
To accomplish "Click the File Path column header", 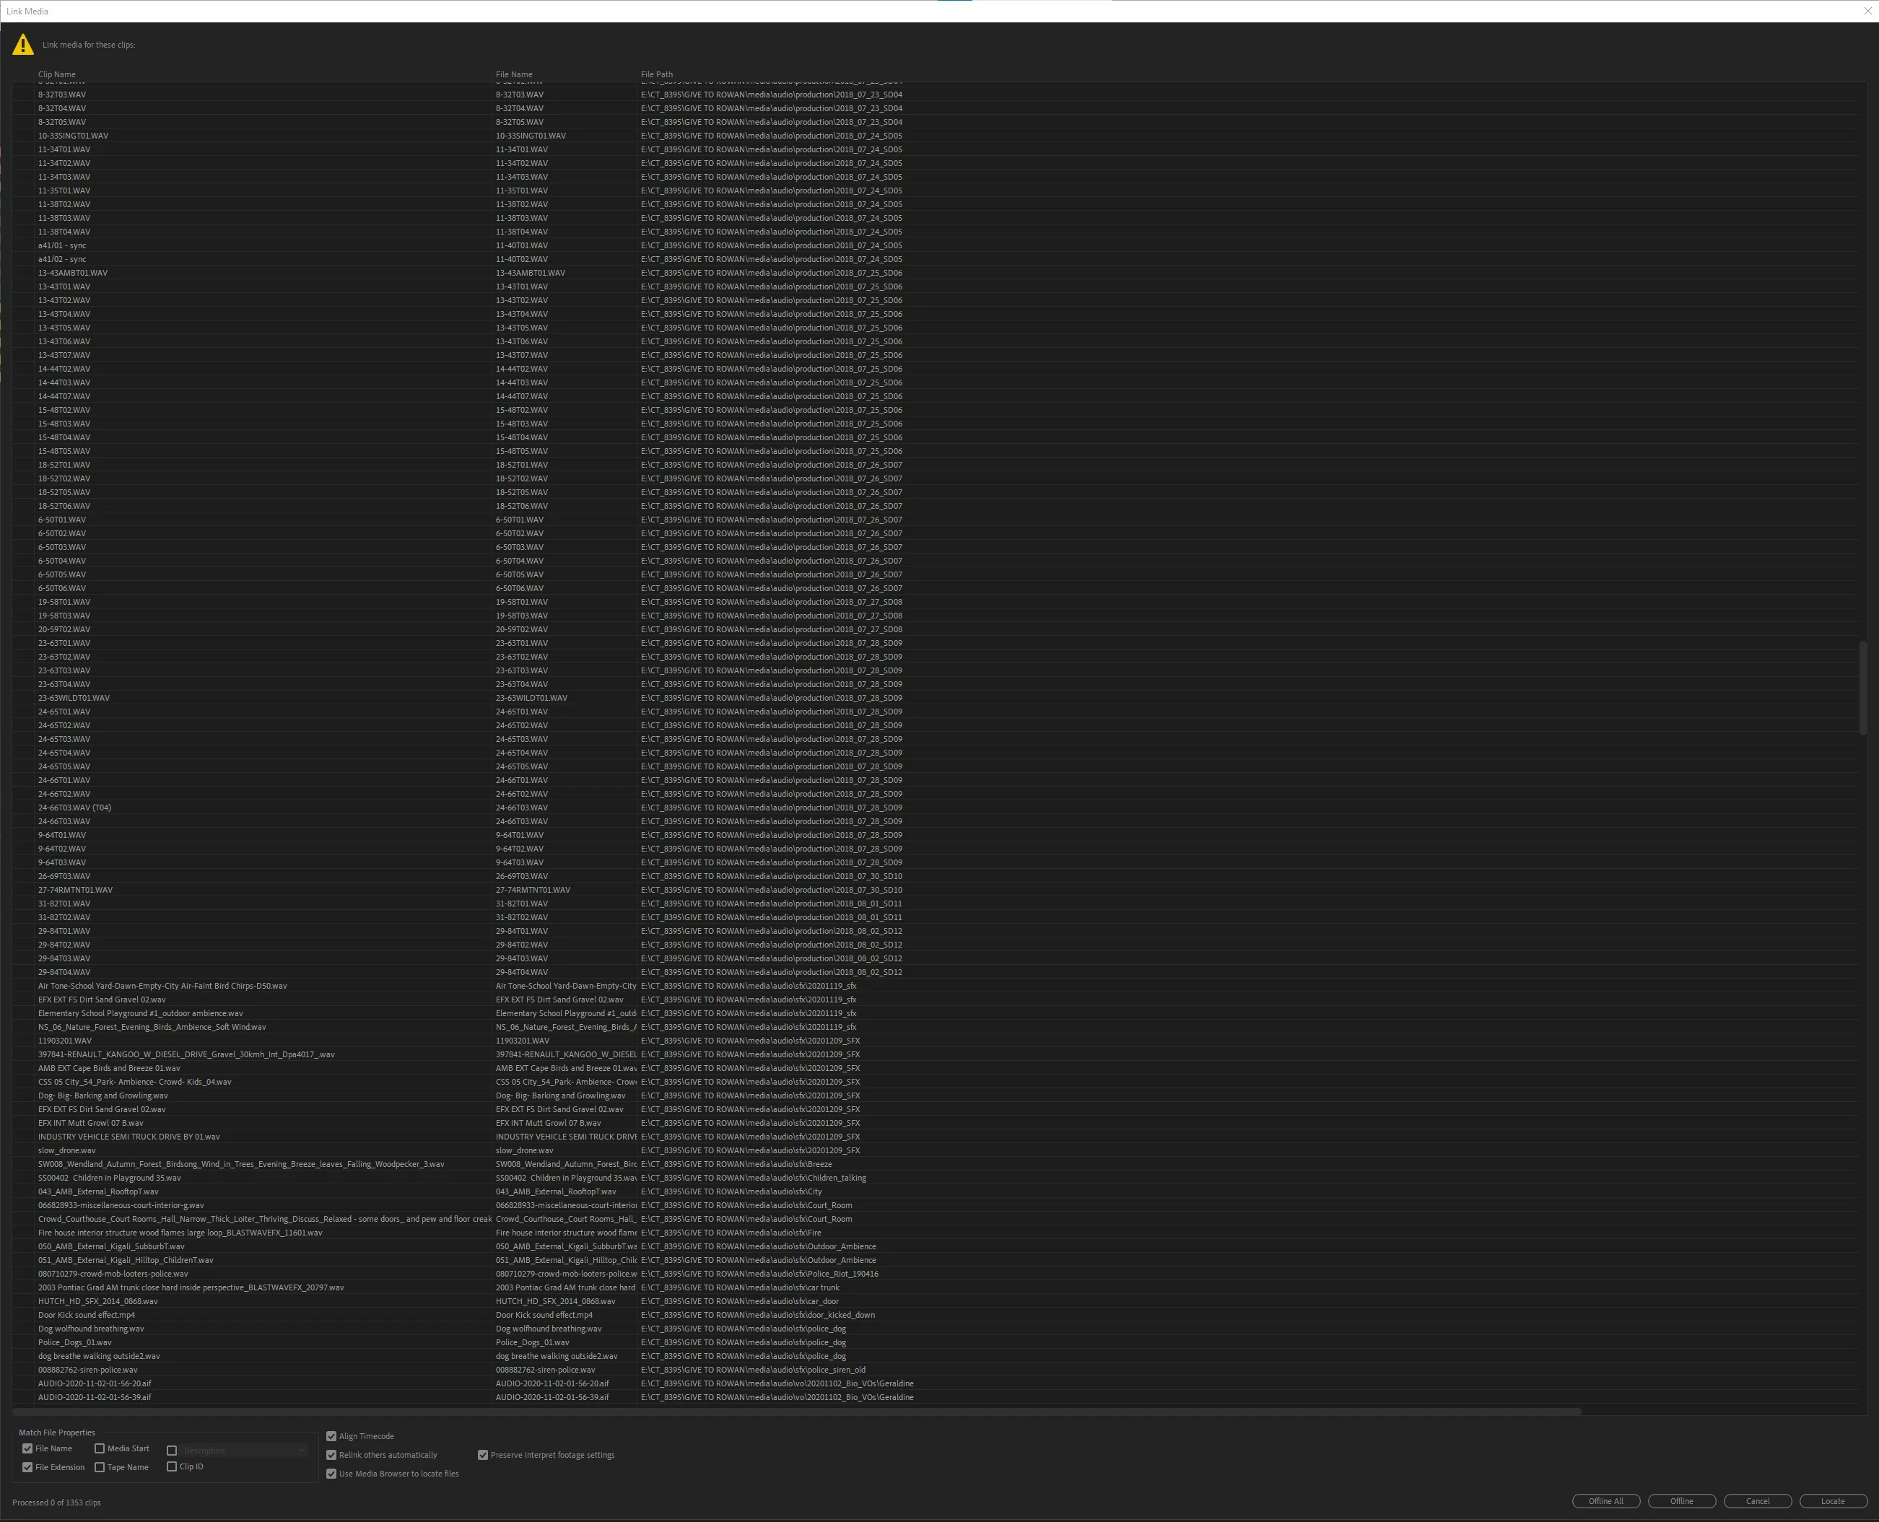I will (x=657, y=74).
